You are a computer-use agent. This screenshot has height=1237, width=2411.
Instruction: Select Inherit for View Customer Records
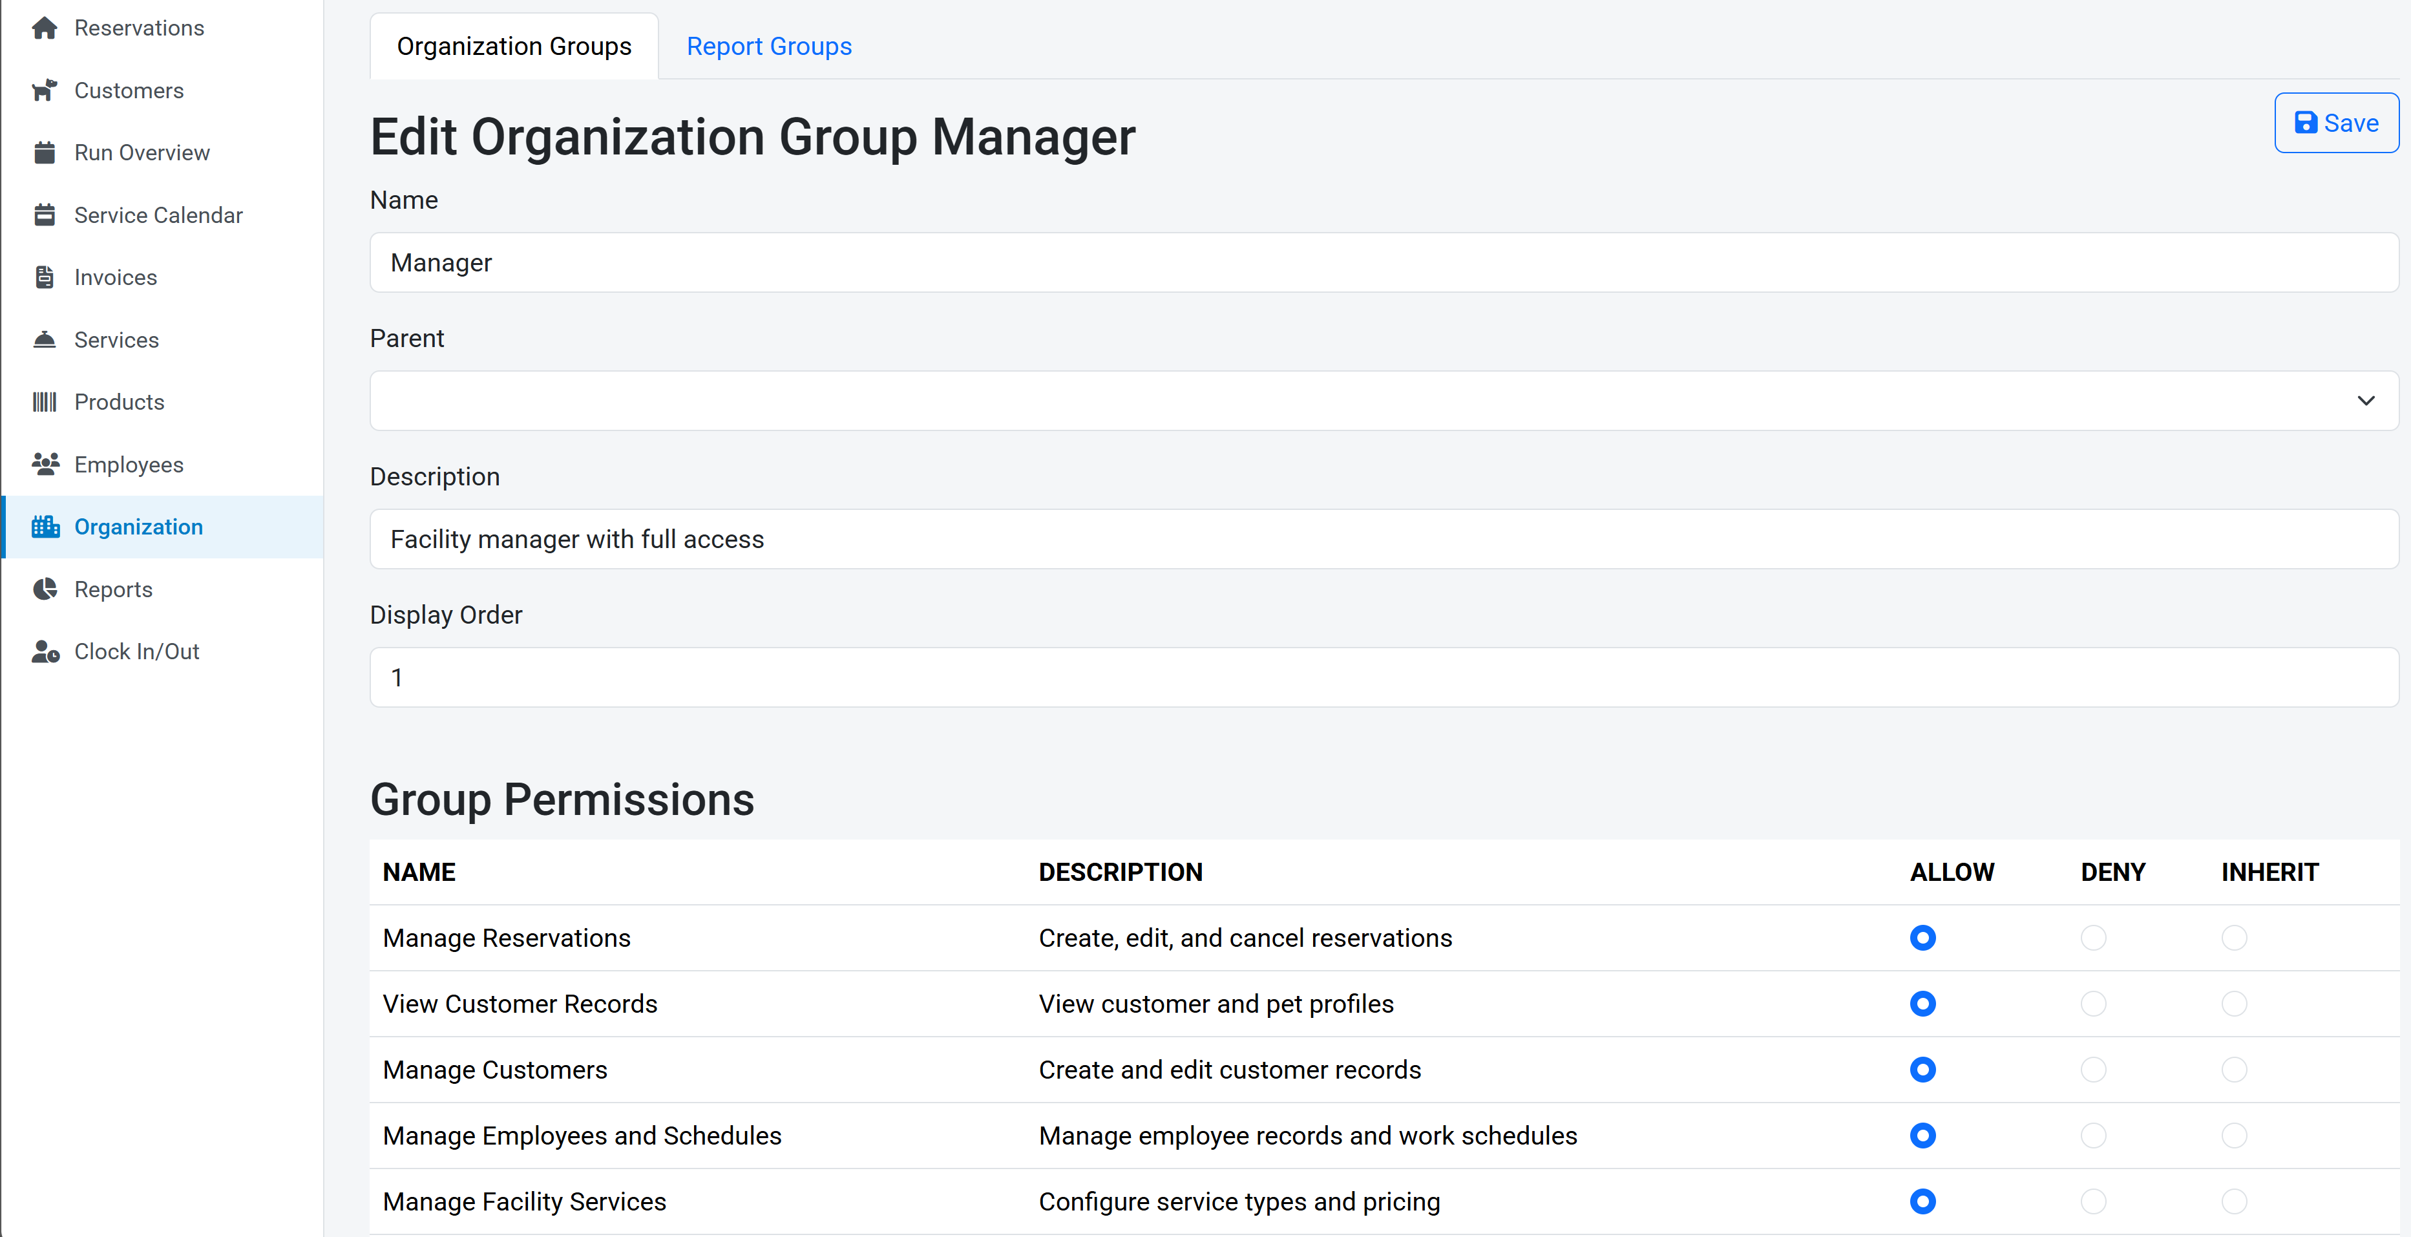click(2234, 1004)
